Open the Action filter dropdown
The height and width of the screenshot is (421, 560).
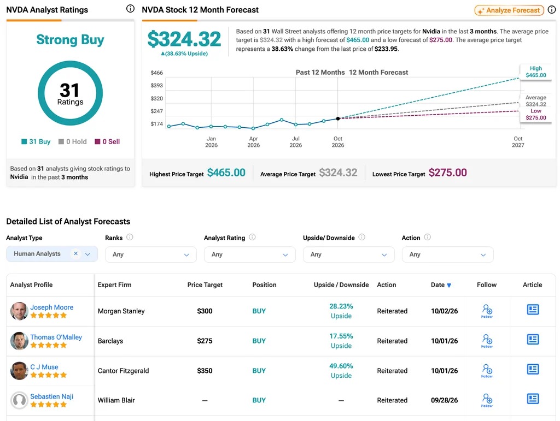[x=447, y=254]
